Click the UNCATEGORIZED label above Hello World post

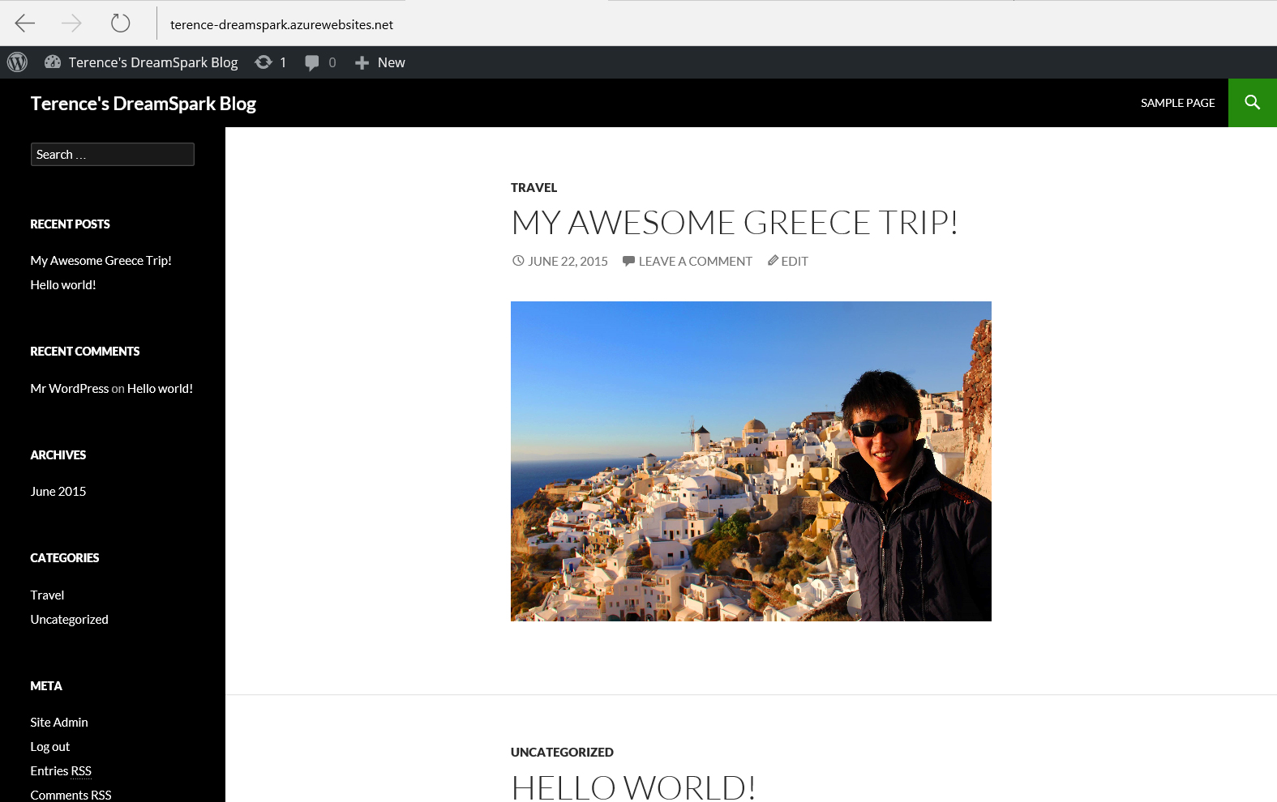[562, 753]
